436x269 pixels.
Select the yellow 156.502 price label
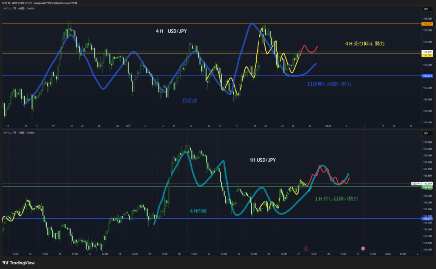(426, 55)
